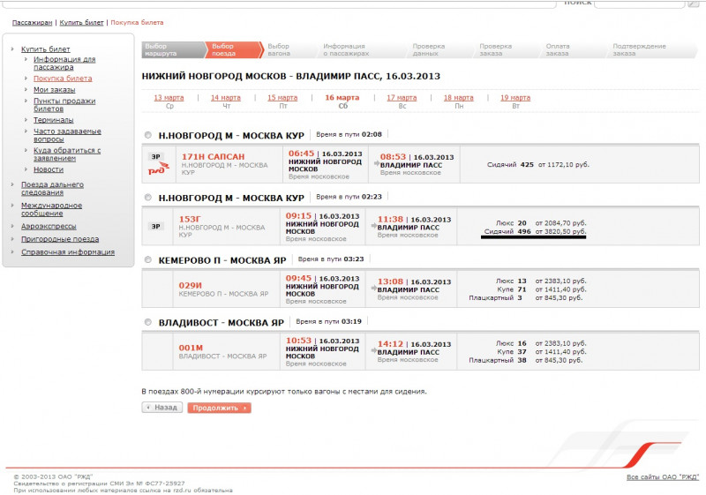Switch date to 17 марта
706x495 pixels.
click(402, 97)
